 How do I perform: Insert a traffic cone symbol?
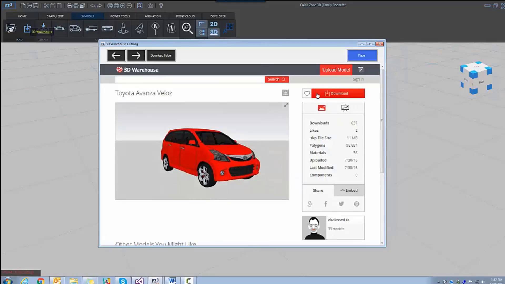click(x=123, y=28)
